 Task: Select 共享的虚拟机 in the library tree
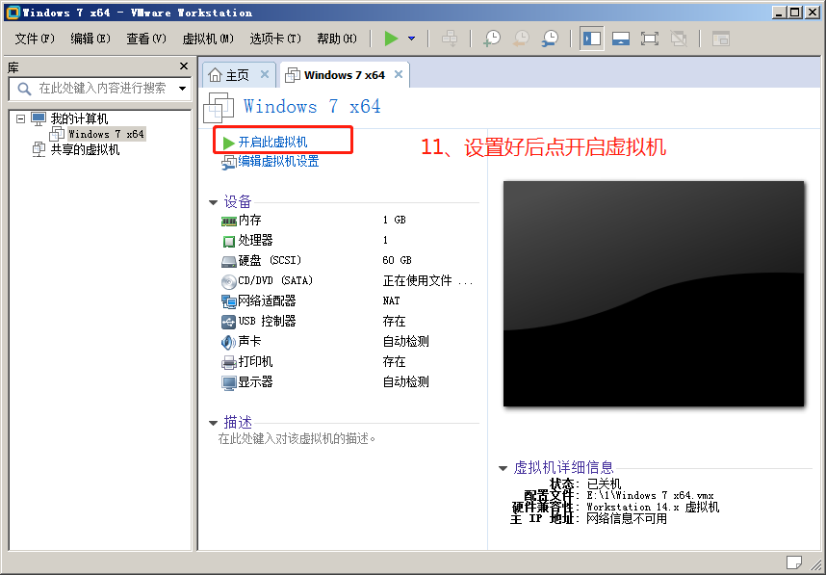85,149
